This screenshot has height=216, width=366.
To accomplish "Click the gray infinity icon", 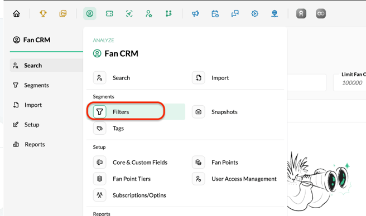I will pyautogui.click(x=321, y=13).
